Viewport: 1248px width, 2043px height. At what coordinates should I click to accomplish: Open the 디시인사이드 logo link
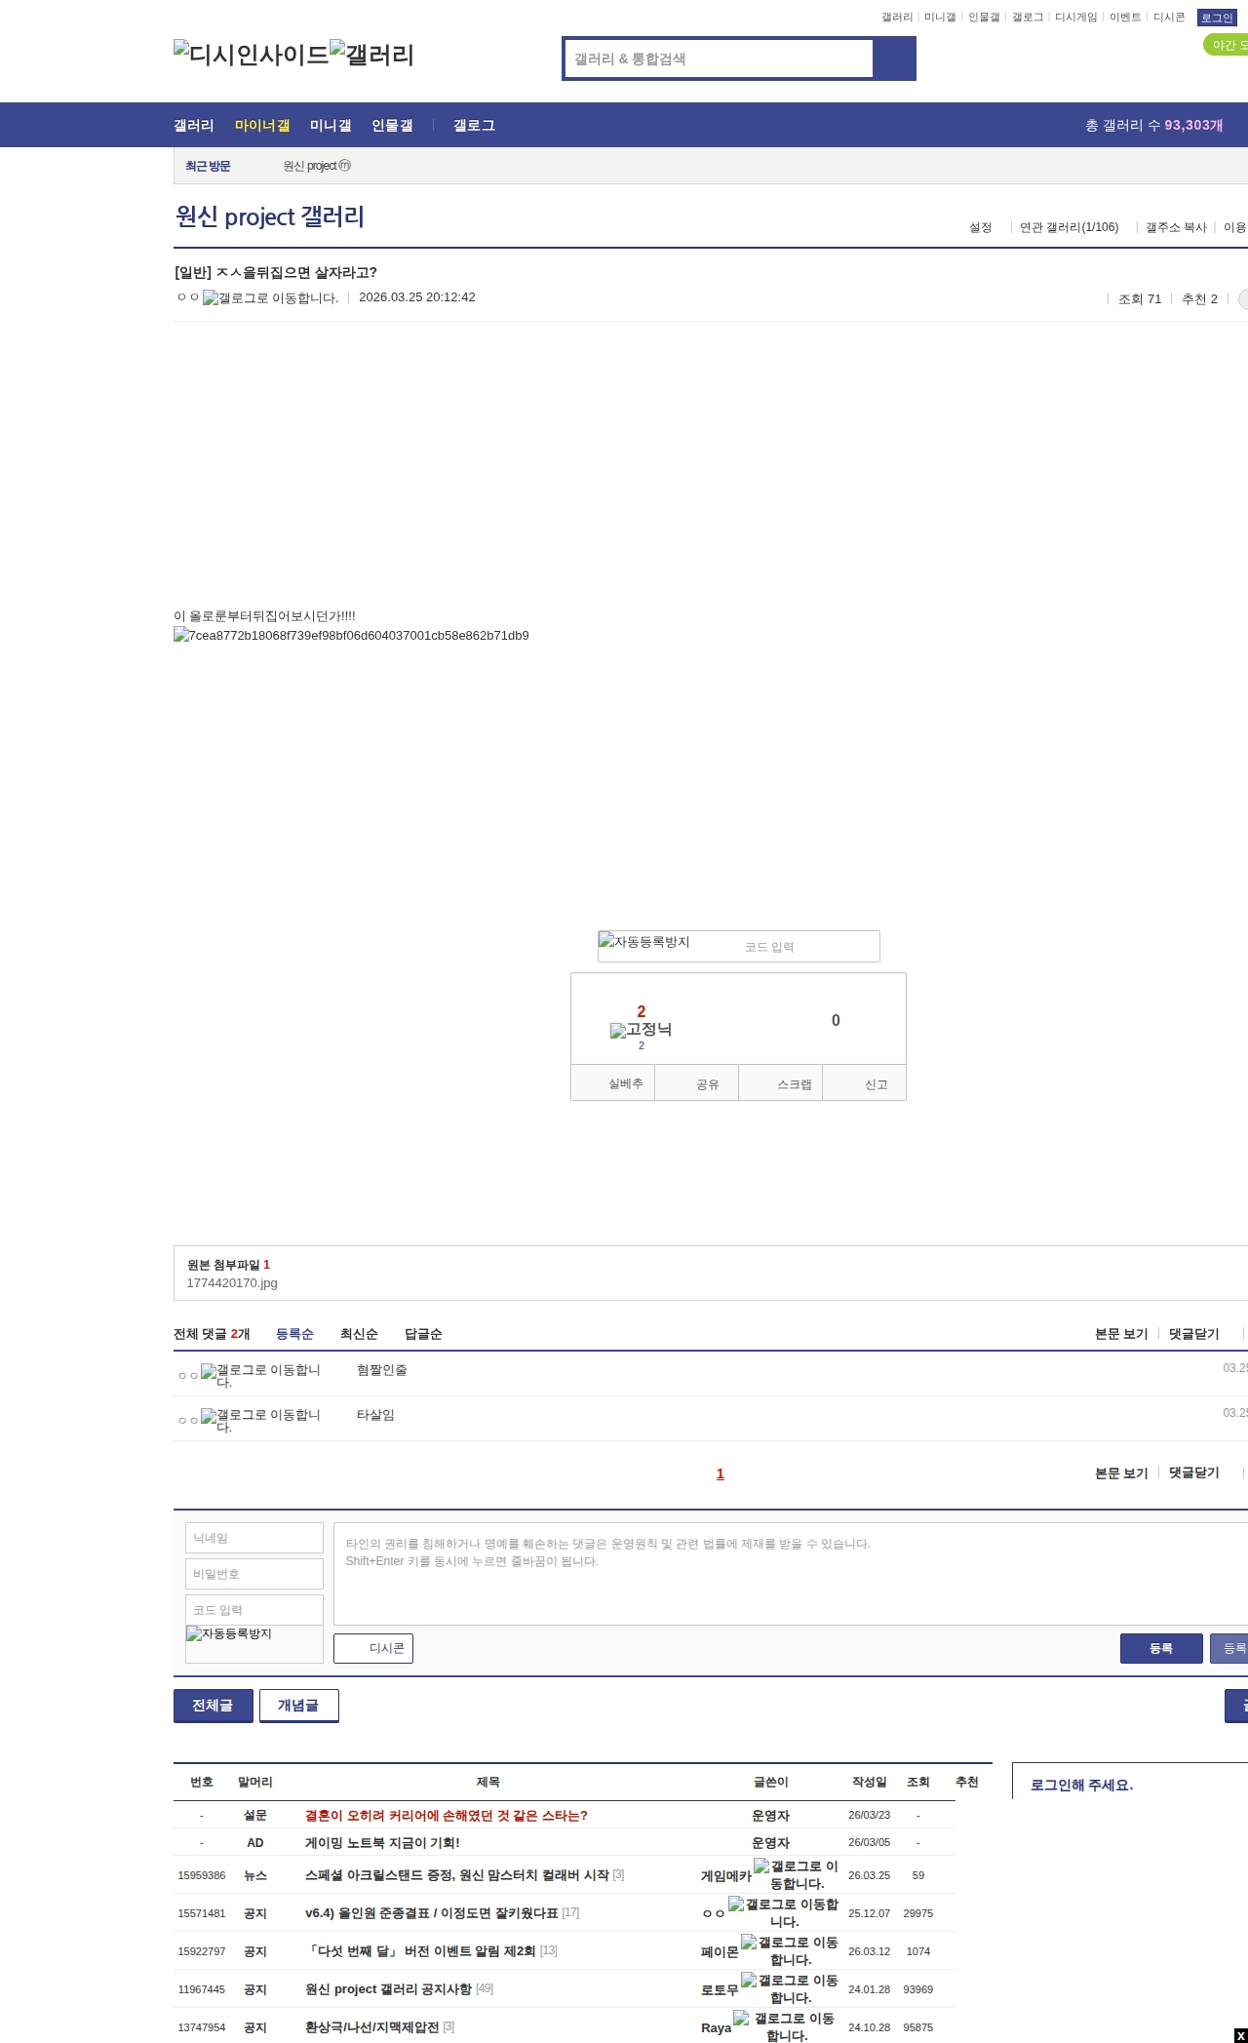tap(252, 55)
